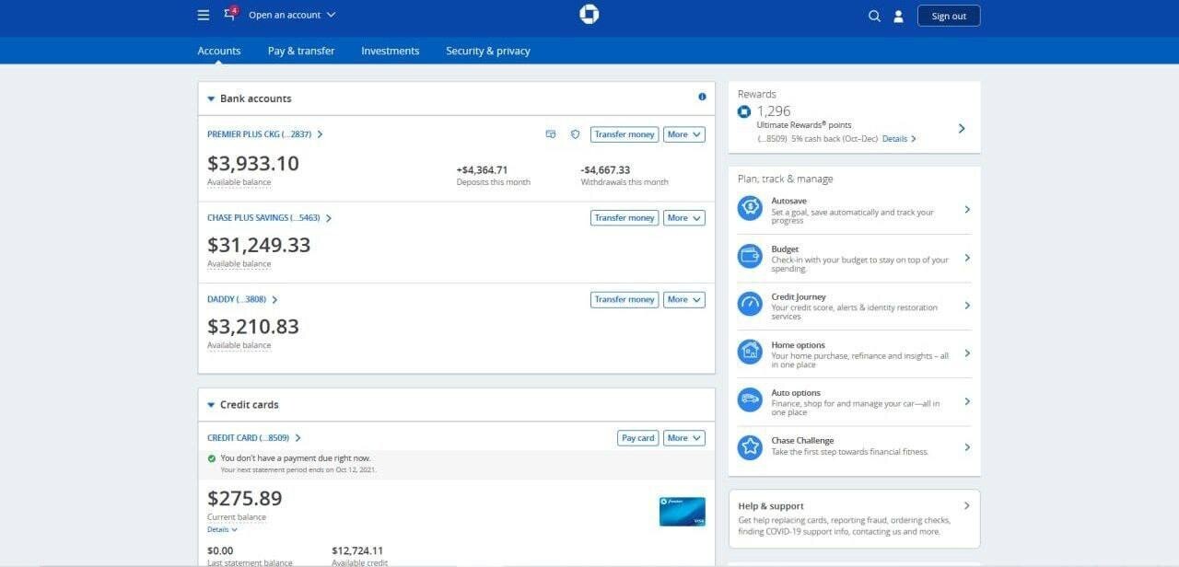The width and height of the screenshot is (1179, 567).
Task: Go to the Accounts tab
Action: 219,51
